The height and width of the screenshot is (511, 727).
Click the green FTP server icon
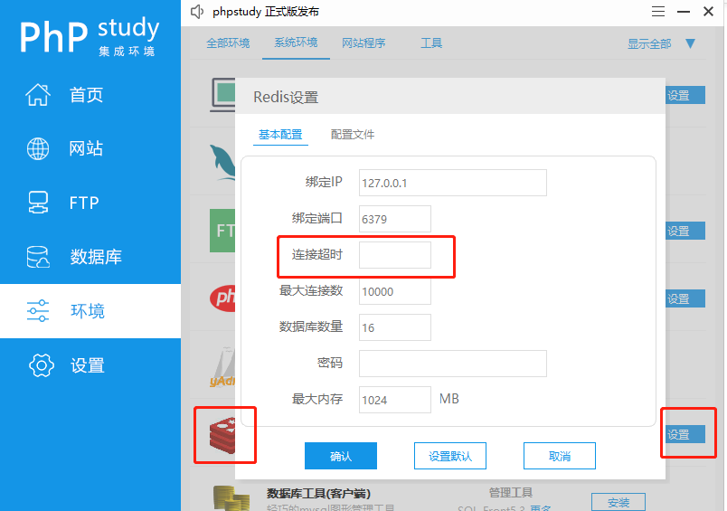coord(222,231)
